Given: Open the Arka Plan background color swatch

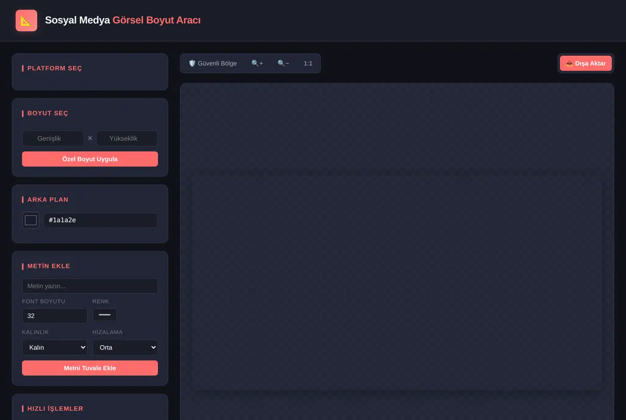Looking at the screenshot, I should (x=31, y=220).
